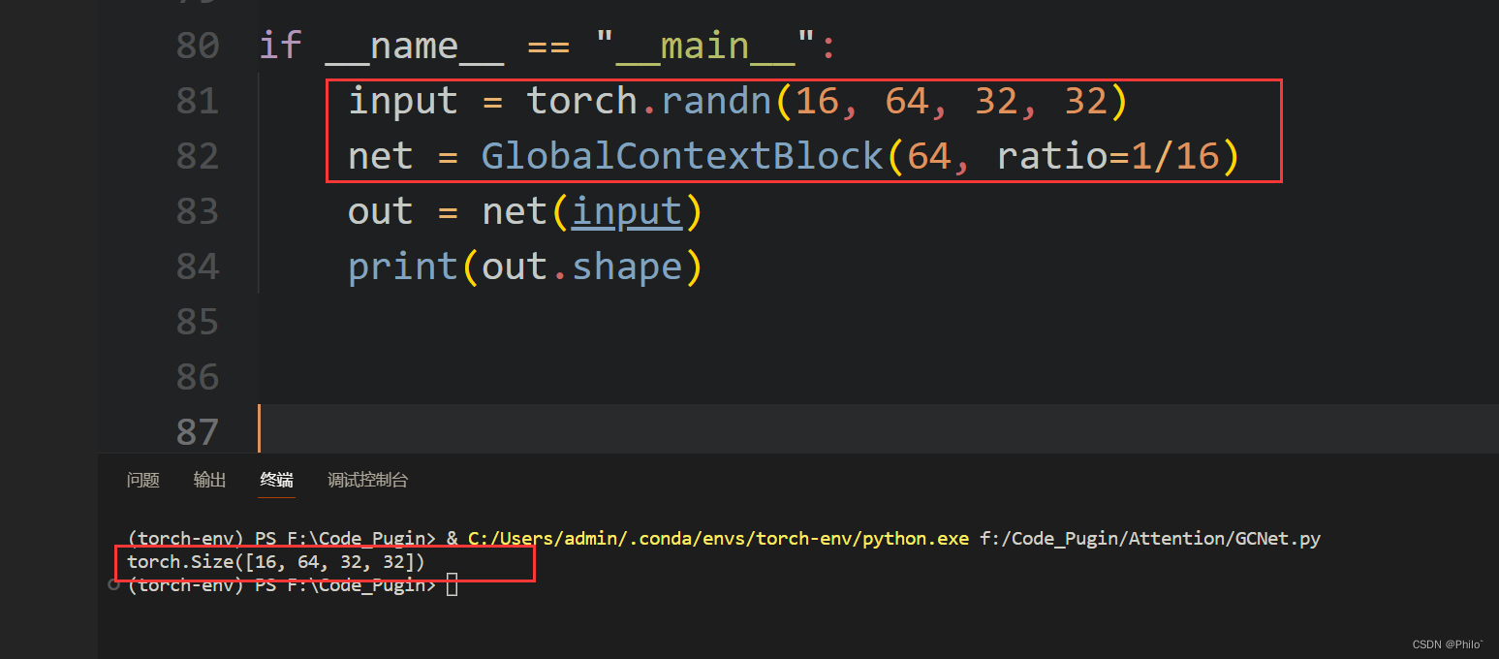Click line number 85 in the gutter
This screenshot has height=659, width=1499.
198,322
